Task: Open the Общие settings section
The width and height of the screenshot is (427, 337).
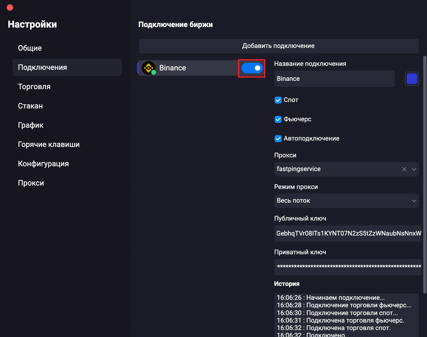Action: 30,48
